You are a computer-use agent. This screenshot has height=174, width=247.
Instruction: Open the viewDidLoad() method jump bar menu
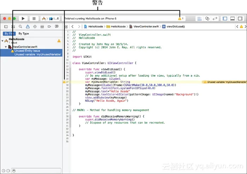point(174,26)
